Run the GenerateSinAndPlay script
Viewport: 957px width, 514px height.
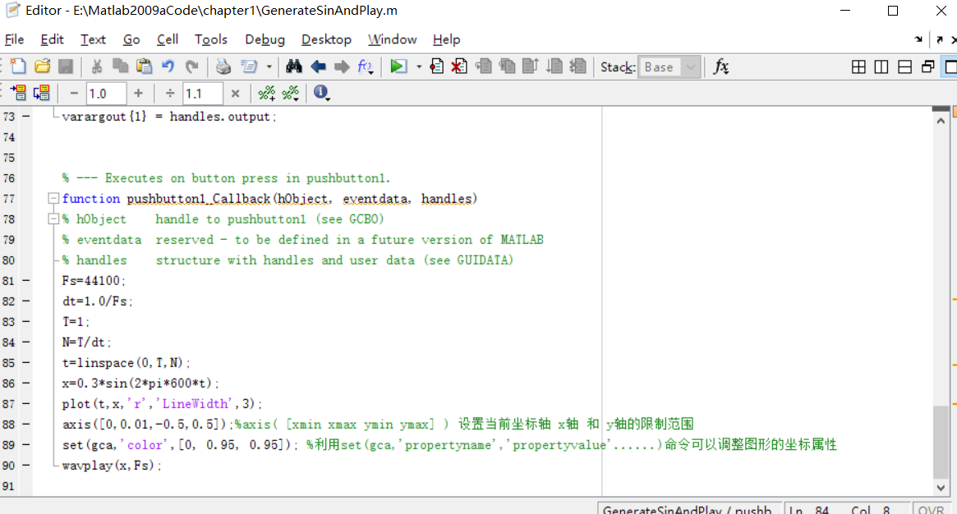point(398,67)
